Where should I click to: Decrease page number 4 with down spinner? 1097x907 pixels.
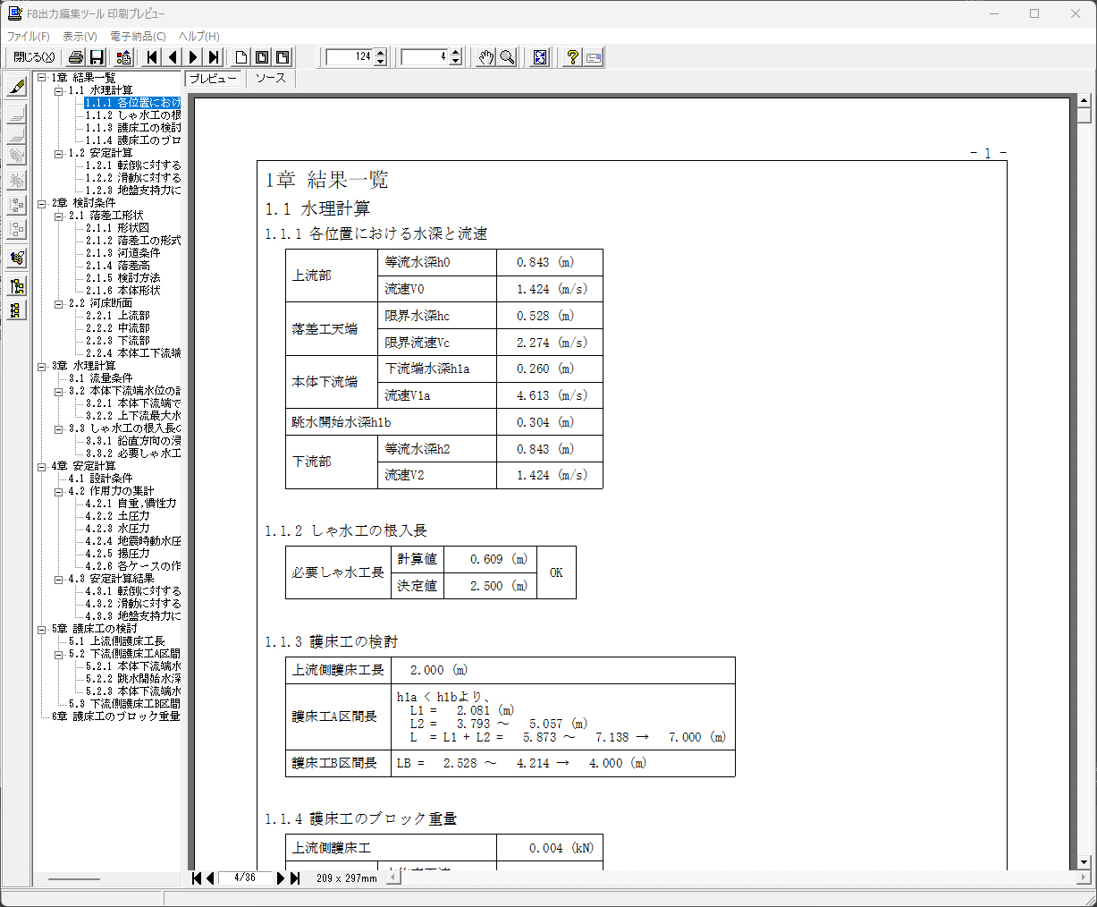coord(456,62)
